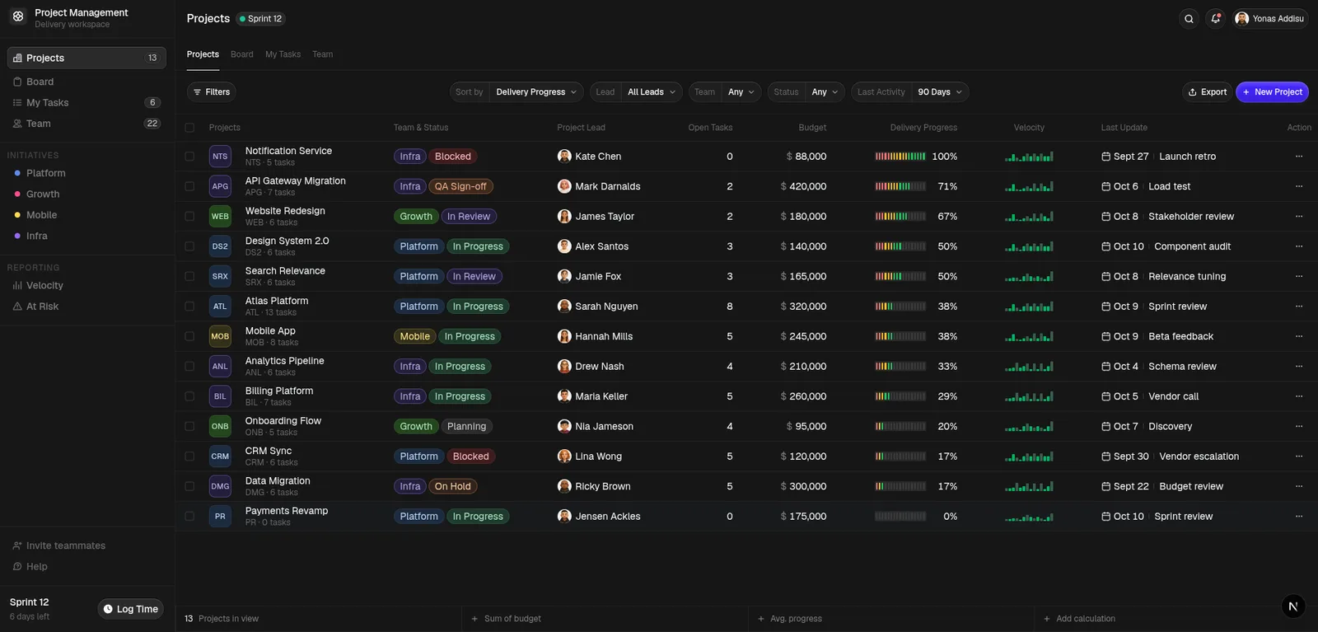1318x632 pixels.
Task: Switch to the Team tab
Action: point(323,54)
